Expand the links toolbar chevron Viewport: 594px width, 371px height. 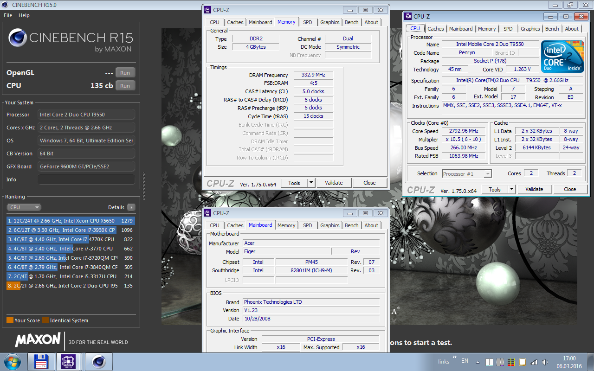(454, 358)
